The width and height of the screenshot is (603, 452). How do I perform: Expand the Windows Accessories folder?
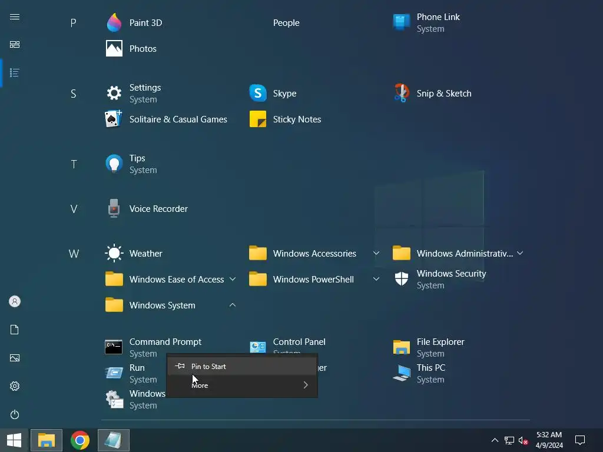(x=314, y=253)
